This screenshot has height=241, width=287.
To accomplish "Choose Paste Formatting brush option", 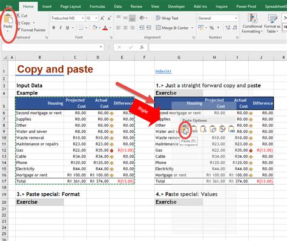I will tap(222, 129).
